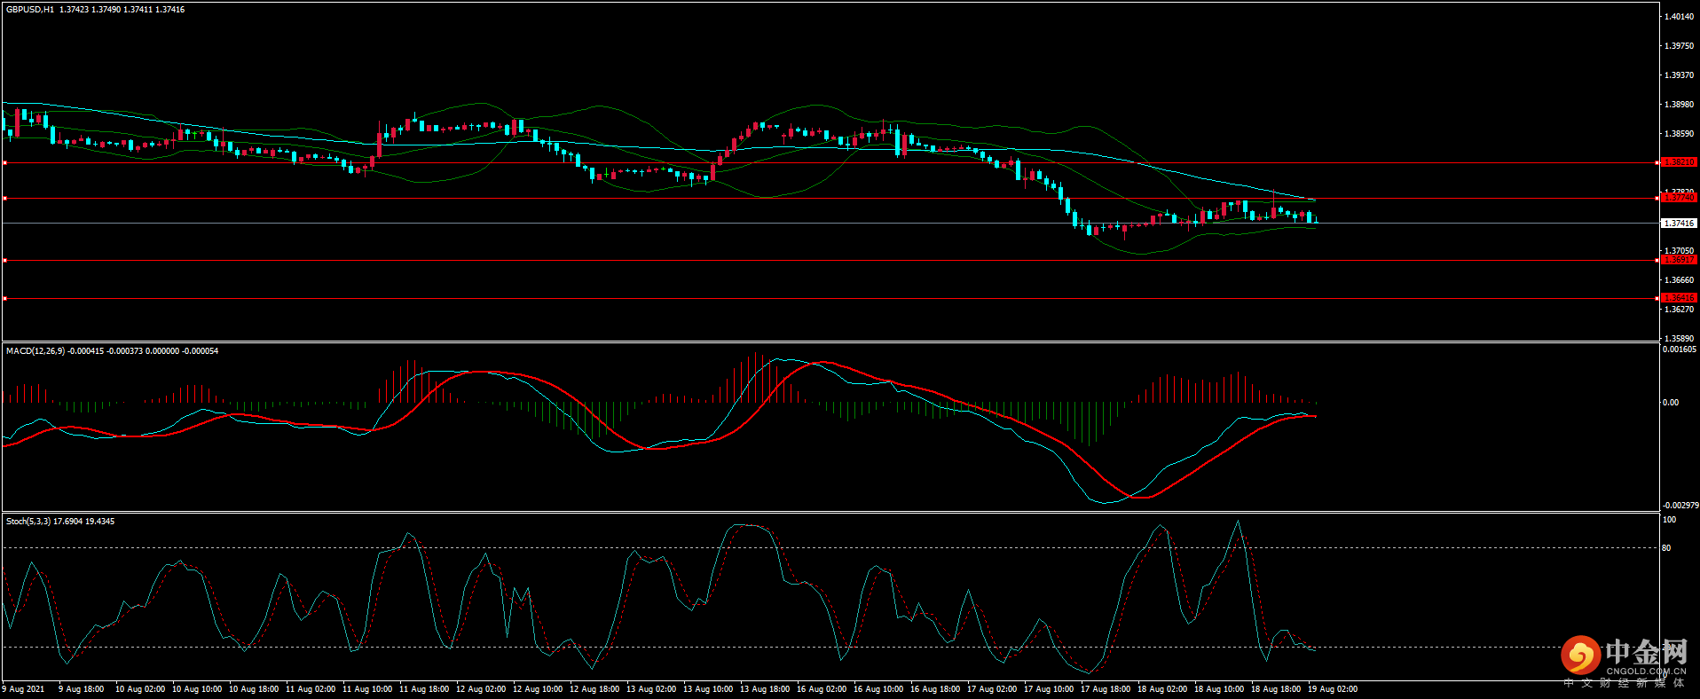Click the 16 Aug 18:00 time label
Image resolution: width=1700 pixels, height=699 pixels.
[x=934, y=689]
